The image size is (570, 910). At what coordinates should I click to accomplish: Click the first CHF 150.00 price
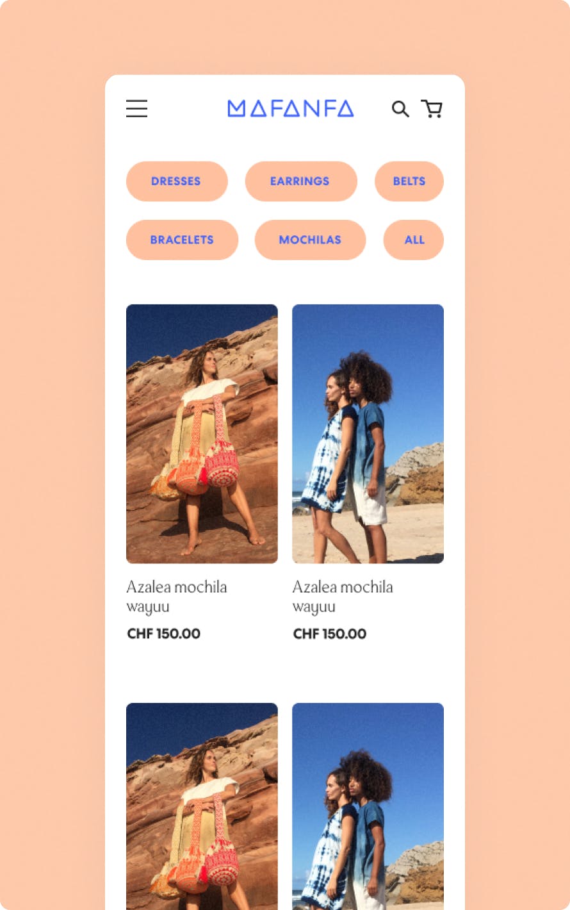(x=164, y=634)
